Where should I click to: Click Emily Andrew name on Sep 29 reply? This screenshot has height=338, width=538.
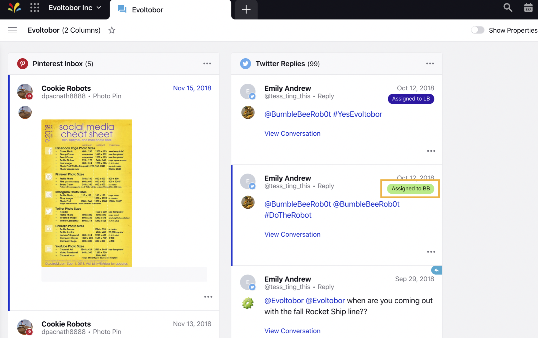[287, 279]
